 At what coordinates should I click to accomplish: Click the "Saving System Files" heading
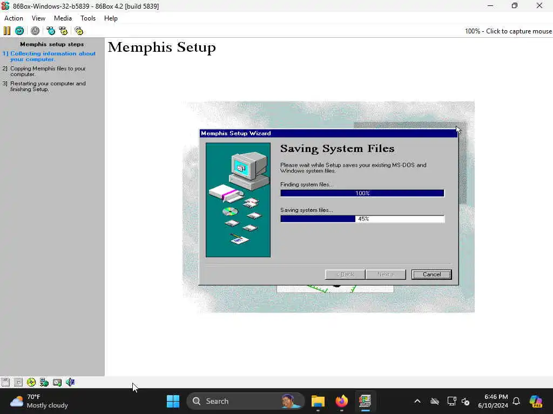point(337,149)
